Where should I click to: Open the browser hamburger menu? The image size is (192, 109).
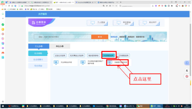(x=189, y=6)
